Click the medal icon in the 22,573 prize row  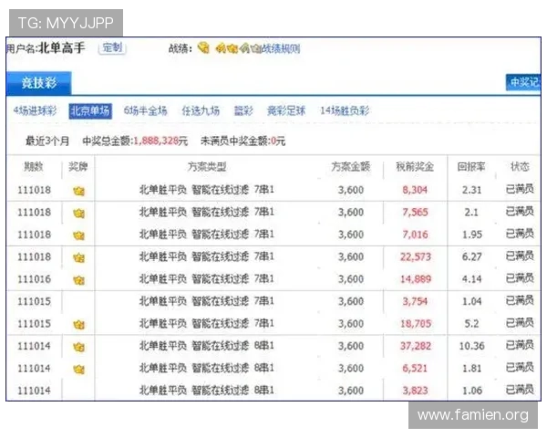(78, 258)
